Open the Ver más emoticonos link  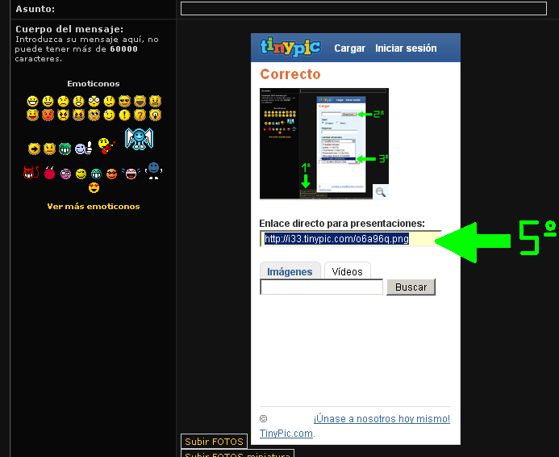click(x=94, y=207)
